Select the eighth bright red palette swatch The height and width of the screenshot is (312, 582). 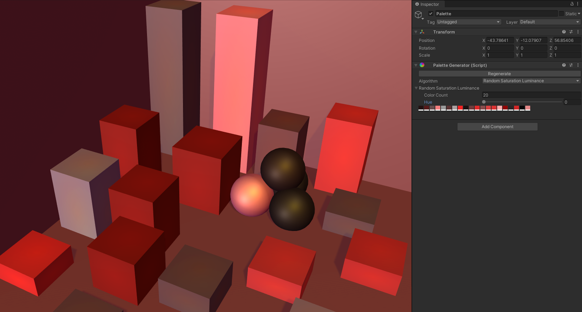point(460,108)
